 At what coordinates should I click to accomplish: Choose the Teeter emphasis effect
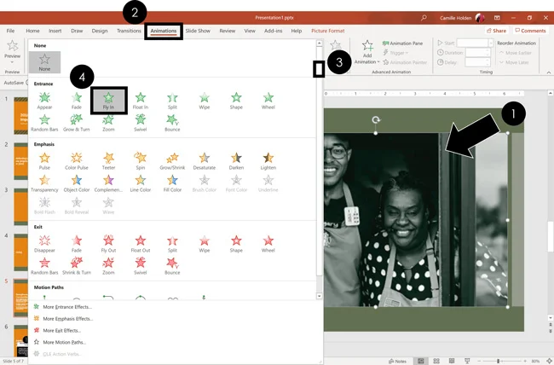pyautogui.click(x=108, y=161)
